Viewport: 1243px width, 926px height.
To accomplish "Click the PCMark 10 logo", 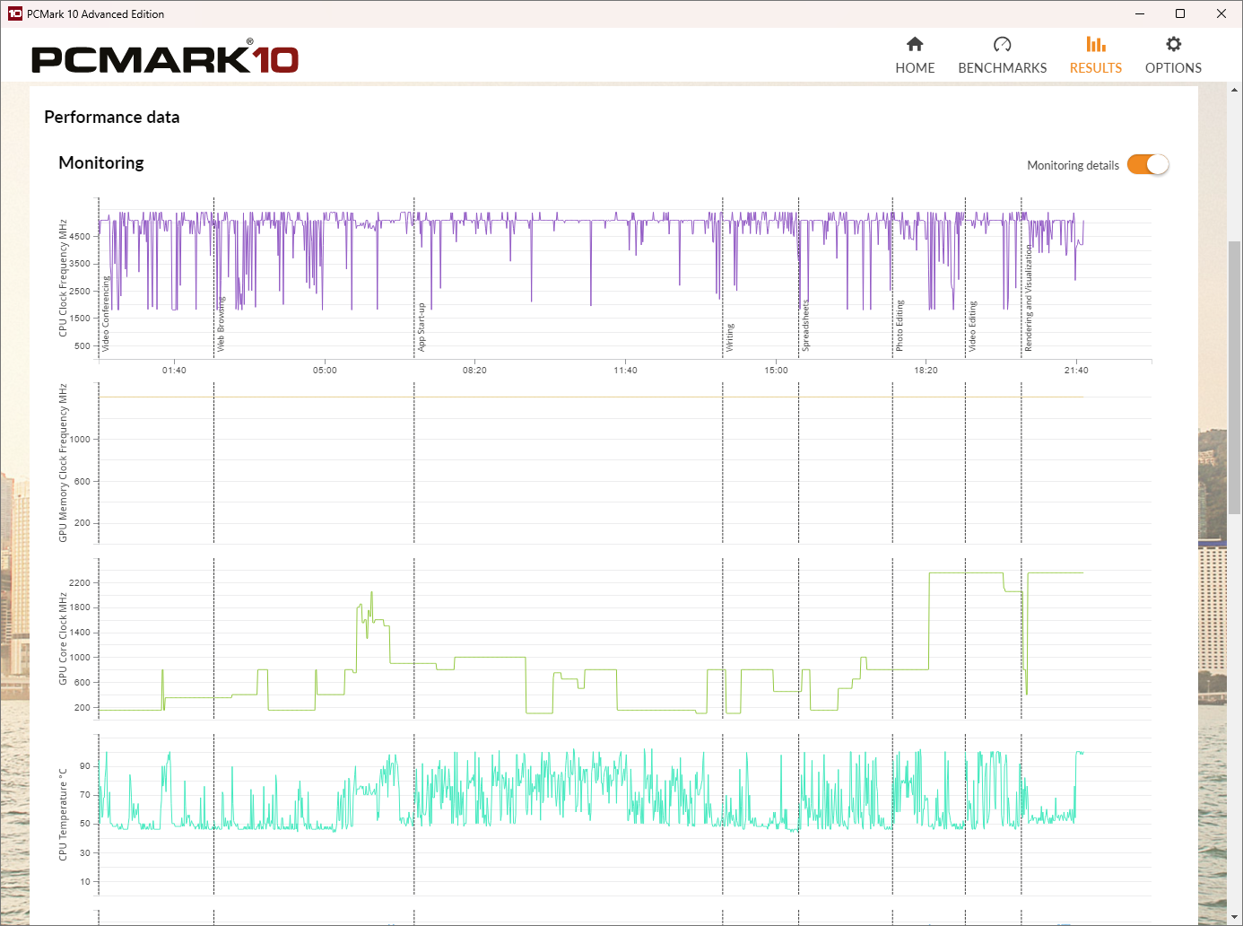I will (x=165, y=59).
